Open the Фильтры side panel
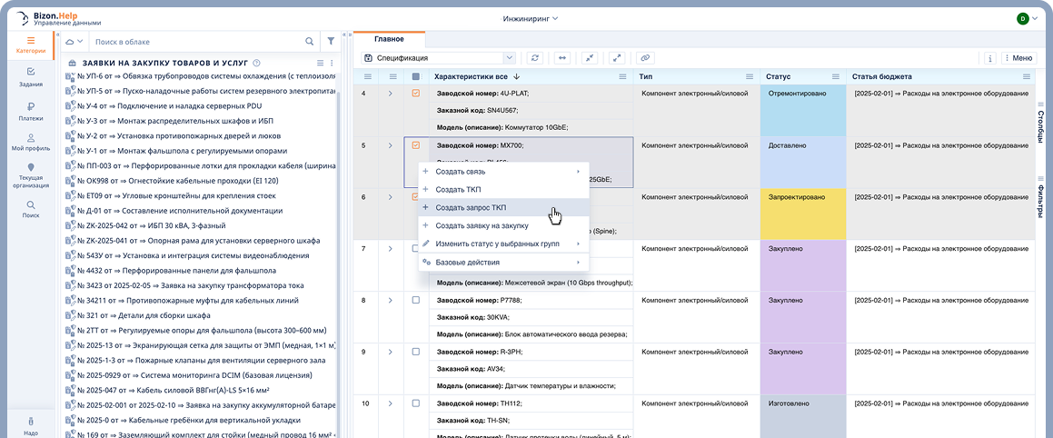Viewport: 1053px width, 438px height. pos(1041,196)
